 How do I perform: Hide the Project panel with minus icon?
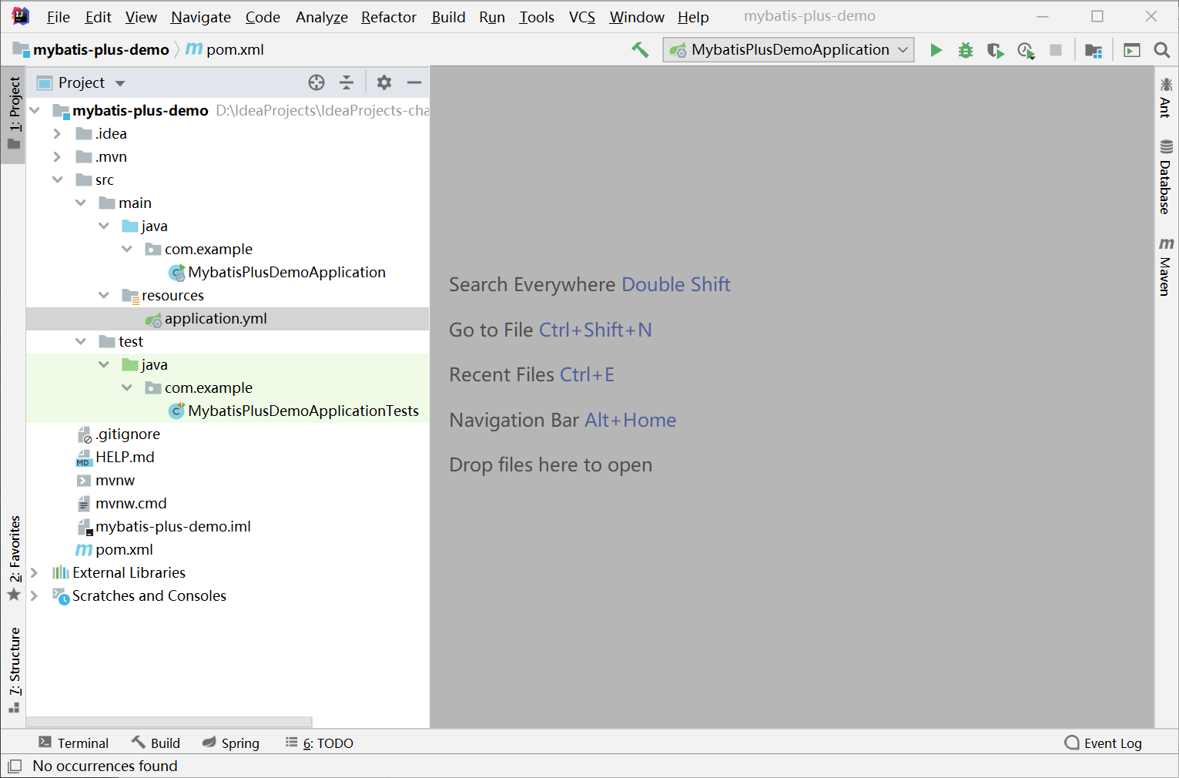pos(414,82)
